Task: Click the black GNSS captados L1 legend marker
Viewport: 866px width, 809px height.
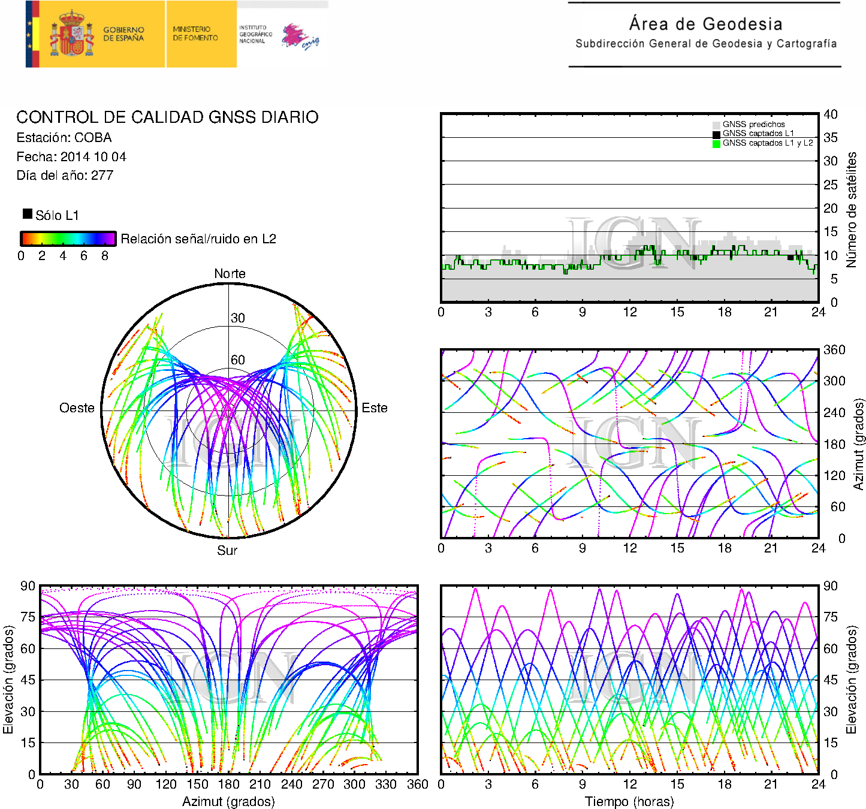Action: coord(716,134)
